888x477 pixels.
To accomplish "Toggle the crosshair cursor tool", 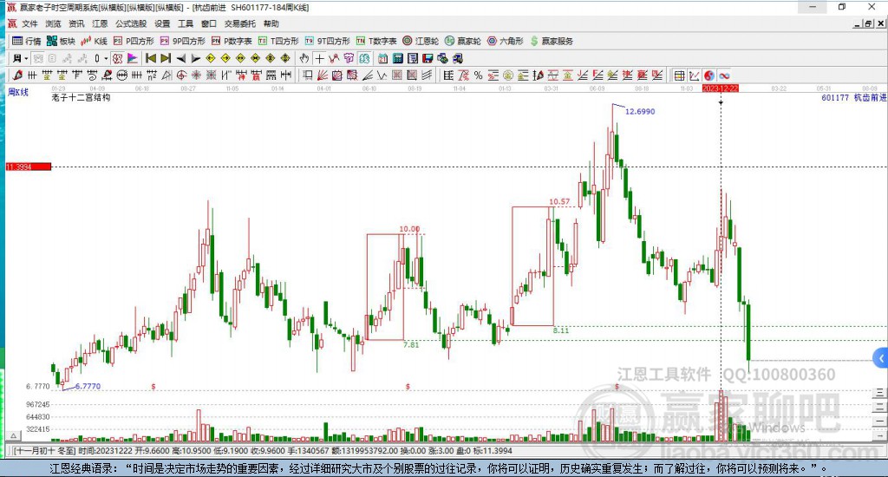I will point(320,58).
